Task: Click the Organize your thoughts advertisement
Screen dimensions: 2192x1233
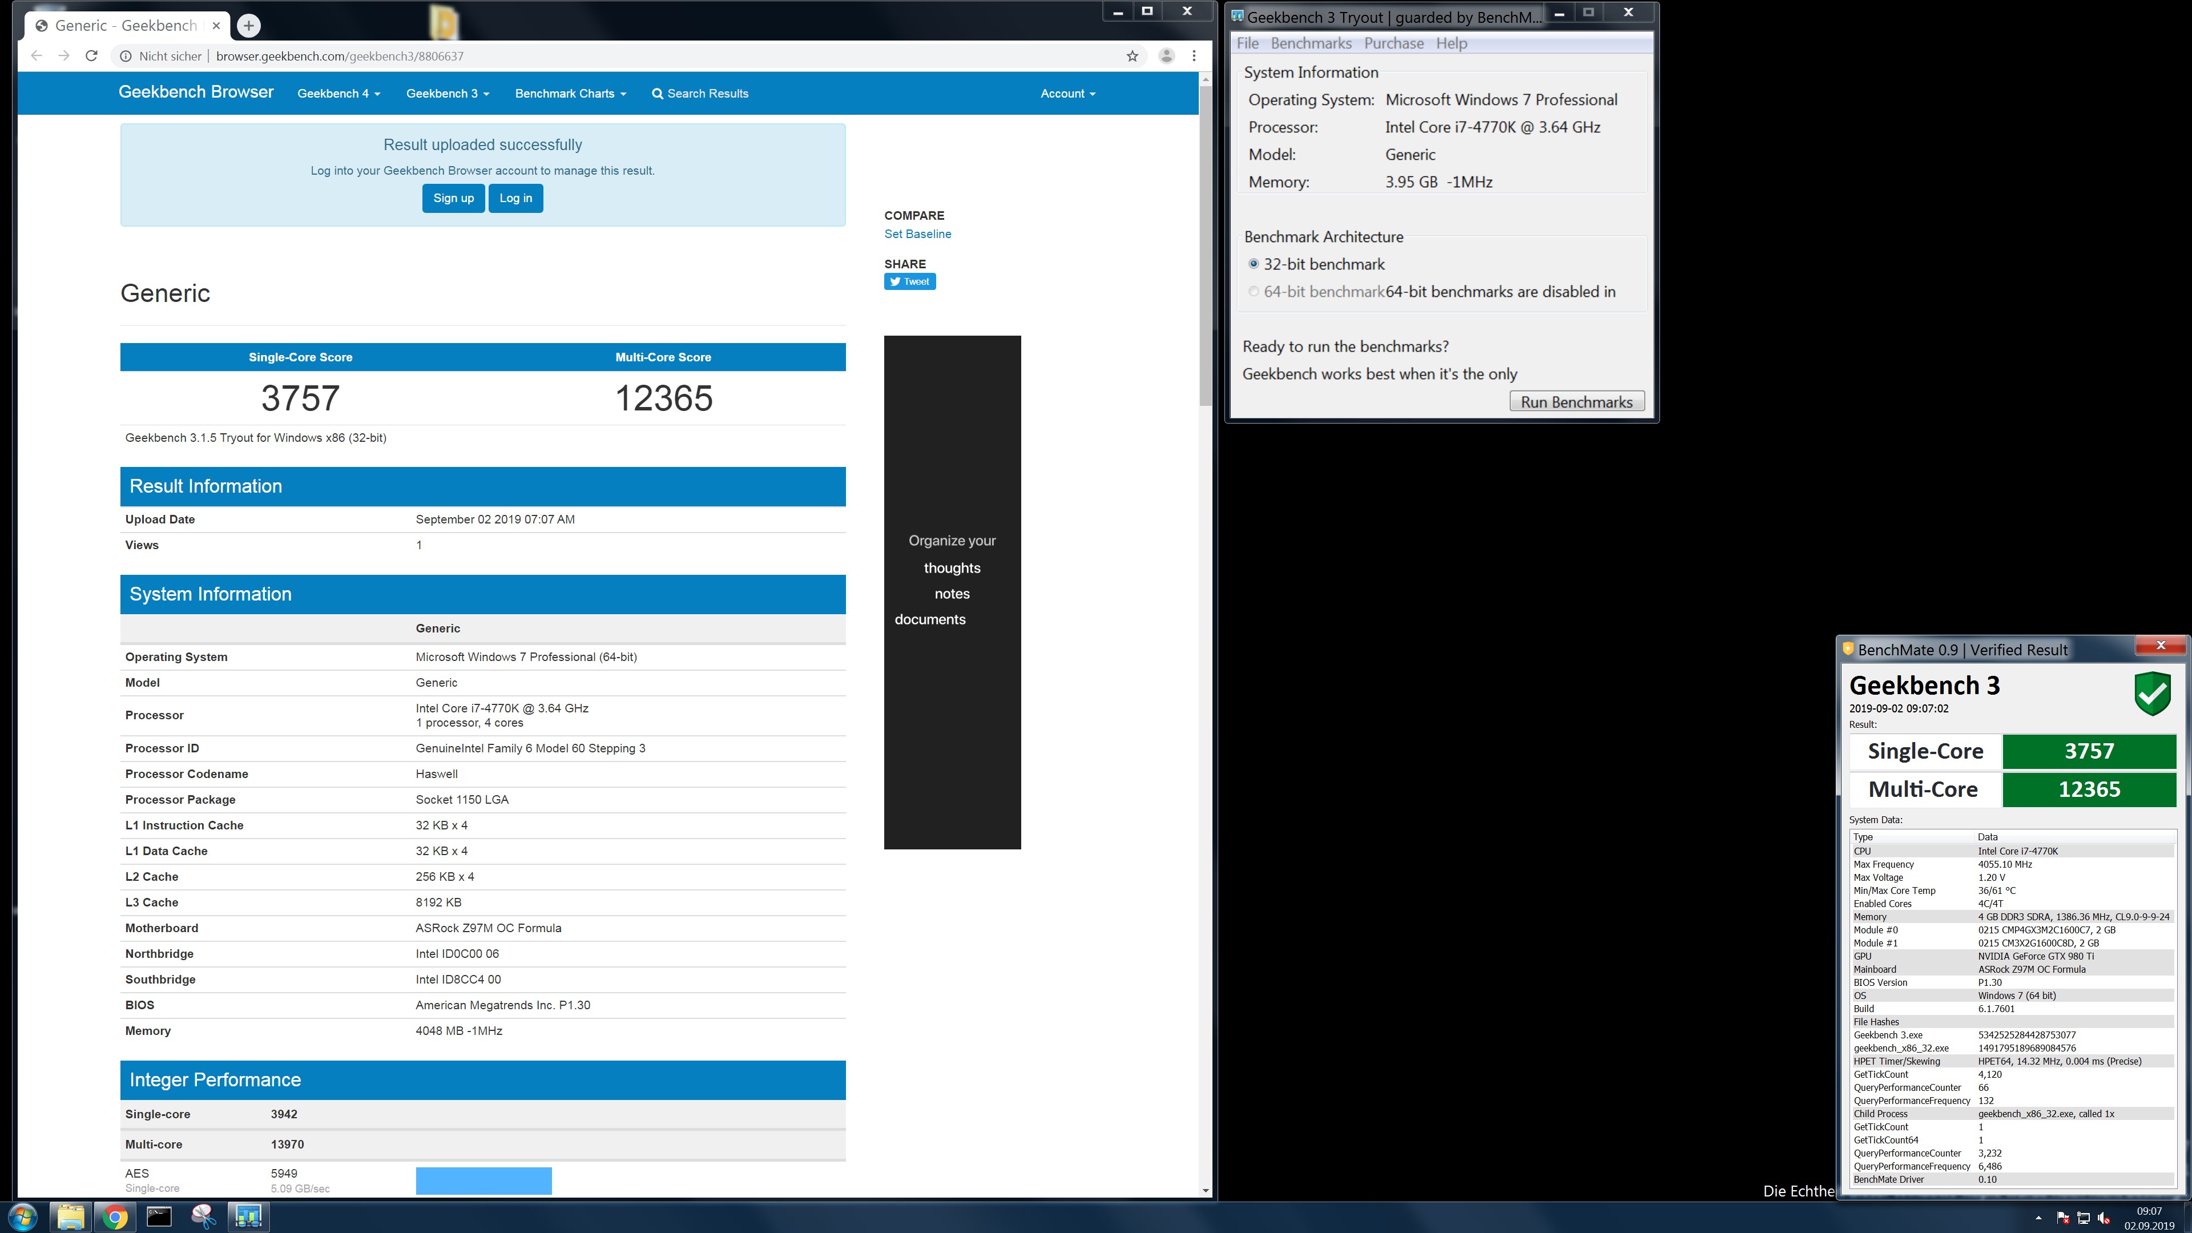Action: pos(952,593)
